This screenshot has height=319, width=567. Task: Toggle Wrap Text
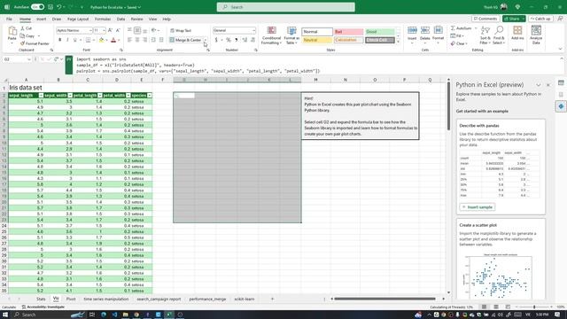pos(181,31)
